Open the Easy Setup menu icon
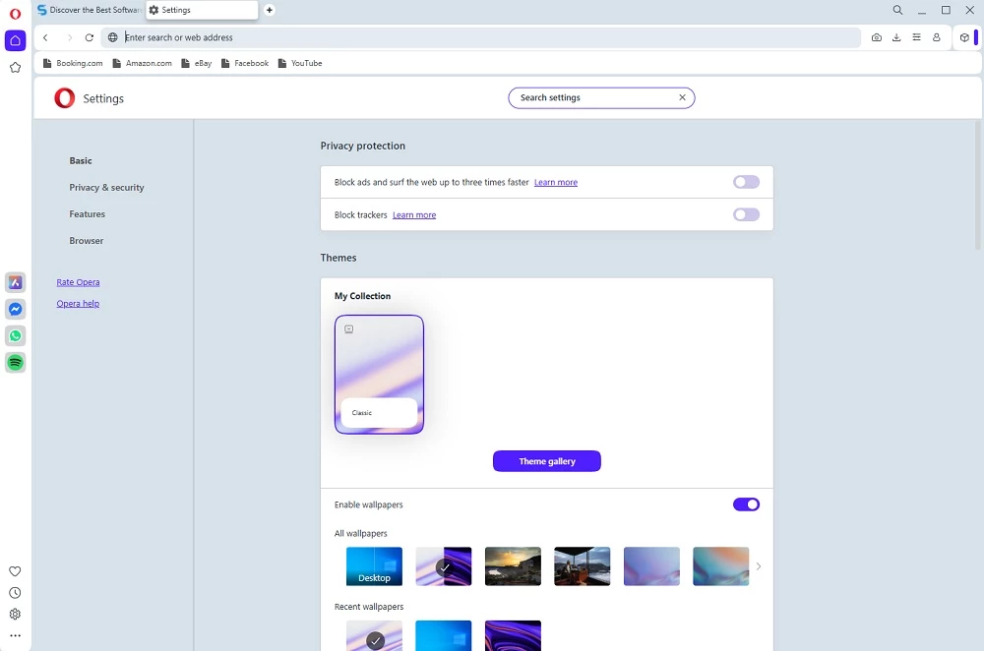The height and width of the screenshot is (651, 984). coord(916,37)
